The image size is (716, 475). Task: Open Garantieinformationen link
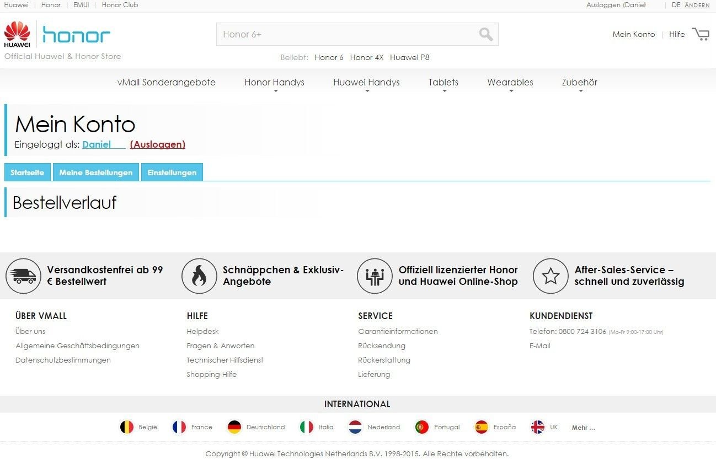tap(398, 331)
